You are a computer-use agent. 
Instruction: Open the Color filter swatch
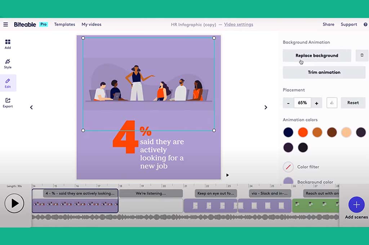pos(288,167)
